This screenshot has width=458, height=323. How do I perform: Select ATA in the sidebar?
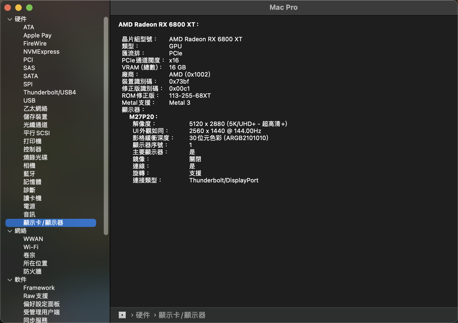[x=29, y=27]
